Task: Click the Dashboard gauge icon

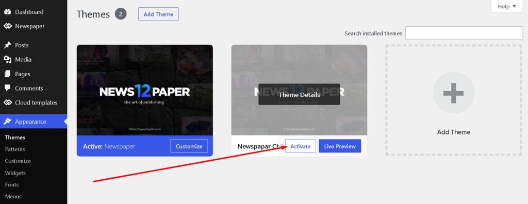Action: [7, 12]
